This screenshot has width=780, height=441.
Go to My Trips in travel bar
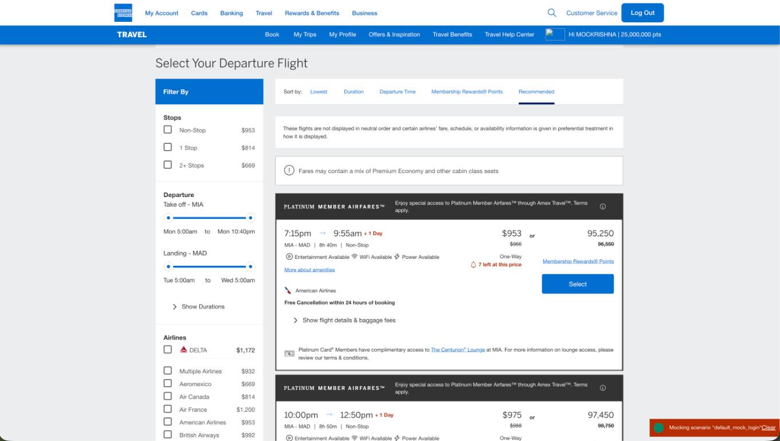[x=305, y=34]
